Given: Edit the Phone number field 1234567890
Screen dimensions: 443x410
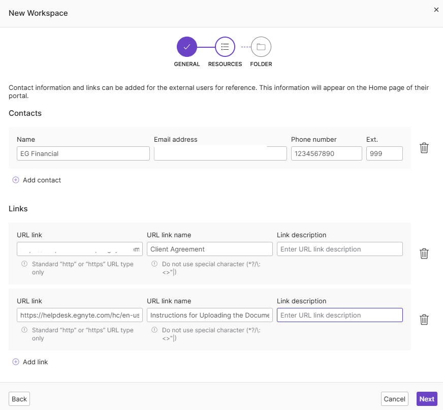Looking at the screenshot, I should 327,153.
